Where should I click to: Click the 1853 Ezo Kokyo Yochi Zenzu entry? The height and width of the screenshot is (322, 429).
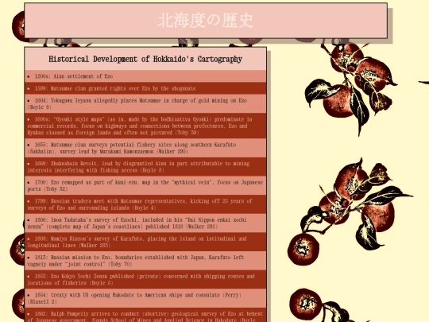(145, 280)
